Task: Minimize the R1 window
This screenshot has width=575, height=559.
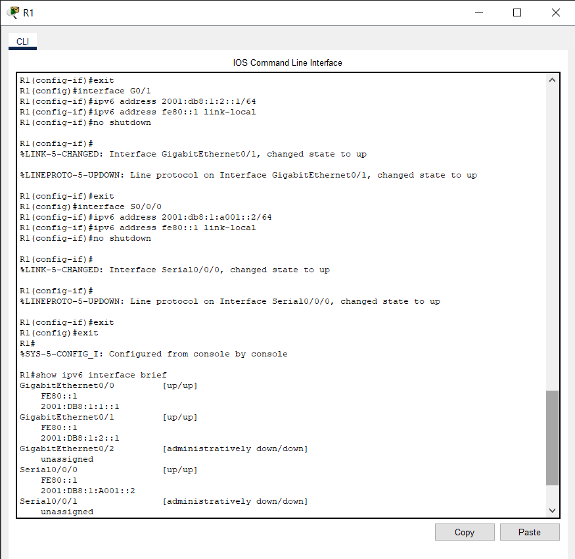Action: 479,12
